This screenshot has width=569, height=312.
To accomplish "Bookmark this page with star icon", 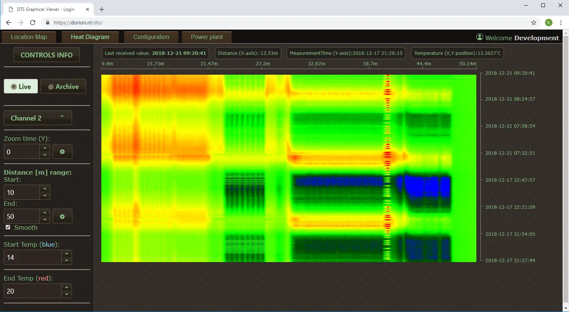I will click(x=533, y=23).
